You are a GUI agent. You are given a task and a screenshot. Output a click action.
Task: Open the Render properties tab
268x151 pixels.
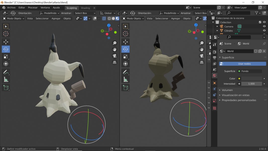pos(215,52)
